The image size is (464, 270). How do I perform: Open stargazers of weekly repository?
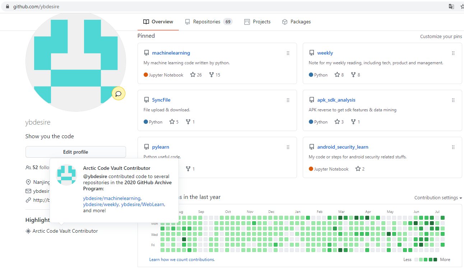[339, 75]
